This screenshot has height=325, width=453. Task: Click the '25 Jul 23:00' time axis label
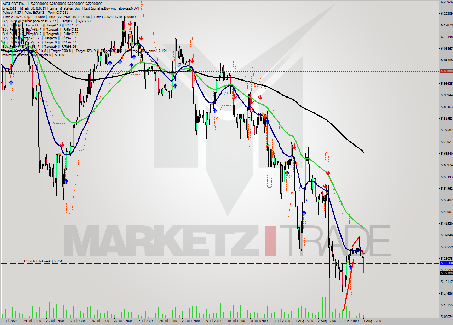[x=77, y=321]
